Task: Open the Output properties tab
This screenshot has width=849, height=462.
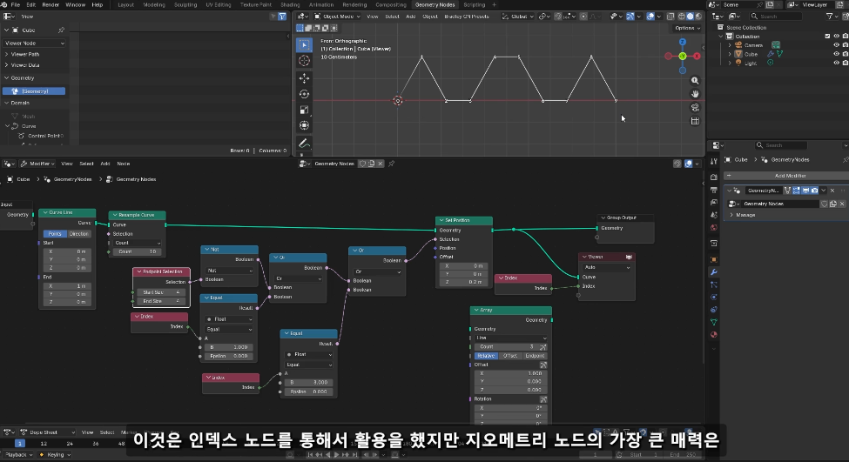Action: point(714,190)
